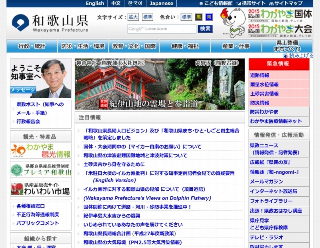Open 国体・大会期間中のマイカー自粛 notice

(142, 147)
